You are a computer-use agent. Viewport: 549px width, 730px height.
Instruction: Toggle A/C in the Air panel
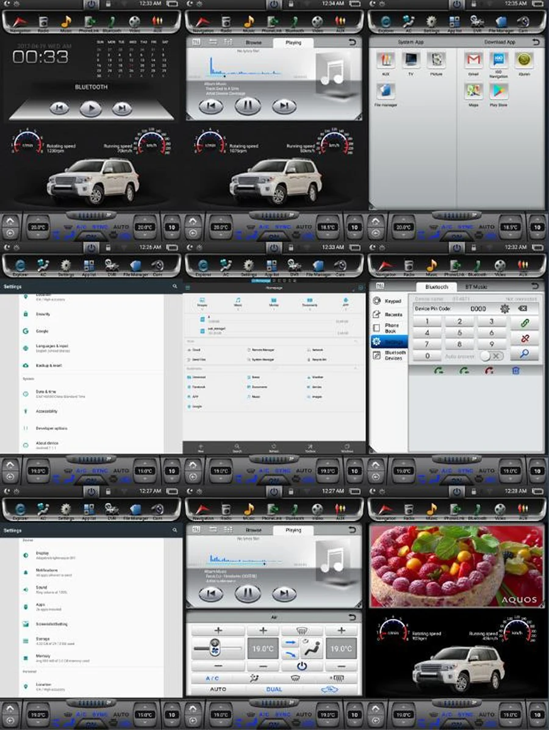[212, 678]
